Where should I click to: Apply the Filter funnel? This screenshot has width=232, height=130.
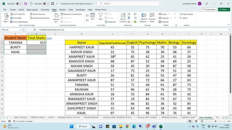click(100, 17)
